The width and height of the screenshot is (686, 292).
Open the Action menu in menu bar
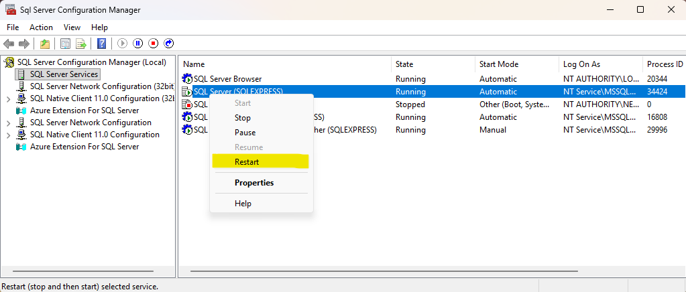41,27
